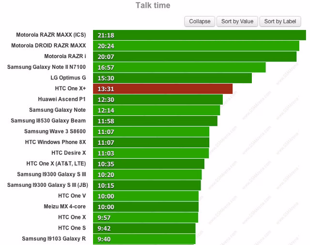Click the 10:35 value on bar
The width and height of the screenshot is (310, 245).
tap(106, 164)
